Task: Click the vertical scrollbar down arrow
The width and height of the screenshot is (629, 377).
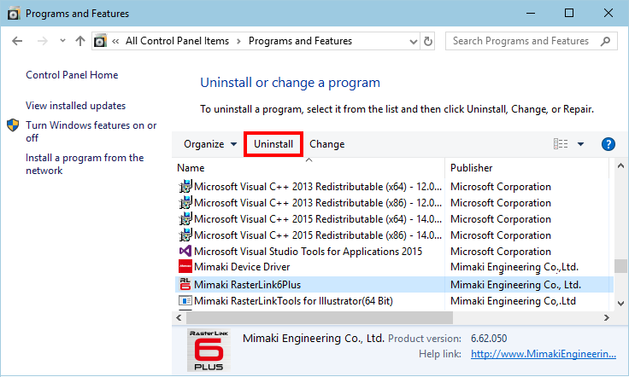Action: tap(621, 302)
